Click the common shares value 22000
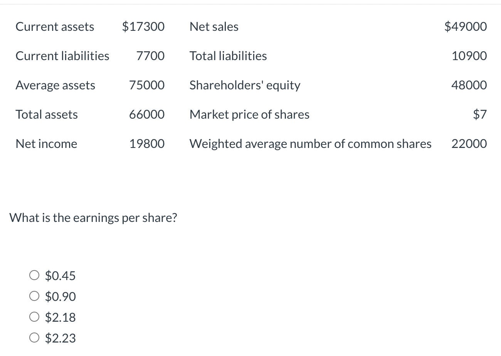The height and width of the screenshot is (356, 501). tap(469, 144)
